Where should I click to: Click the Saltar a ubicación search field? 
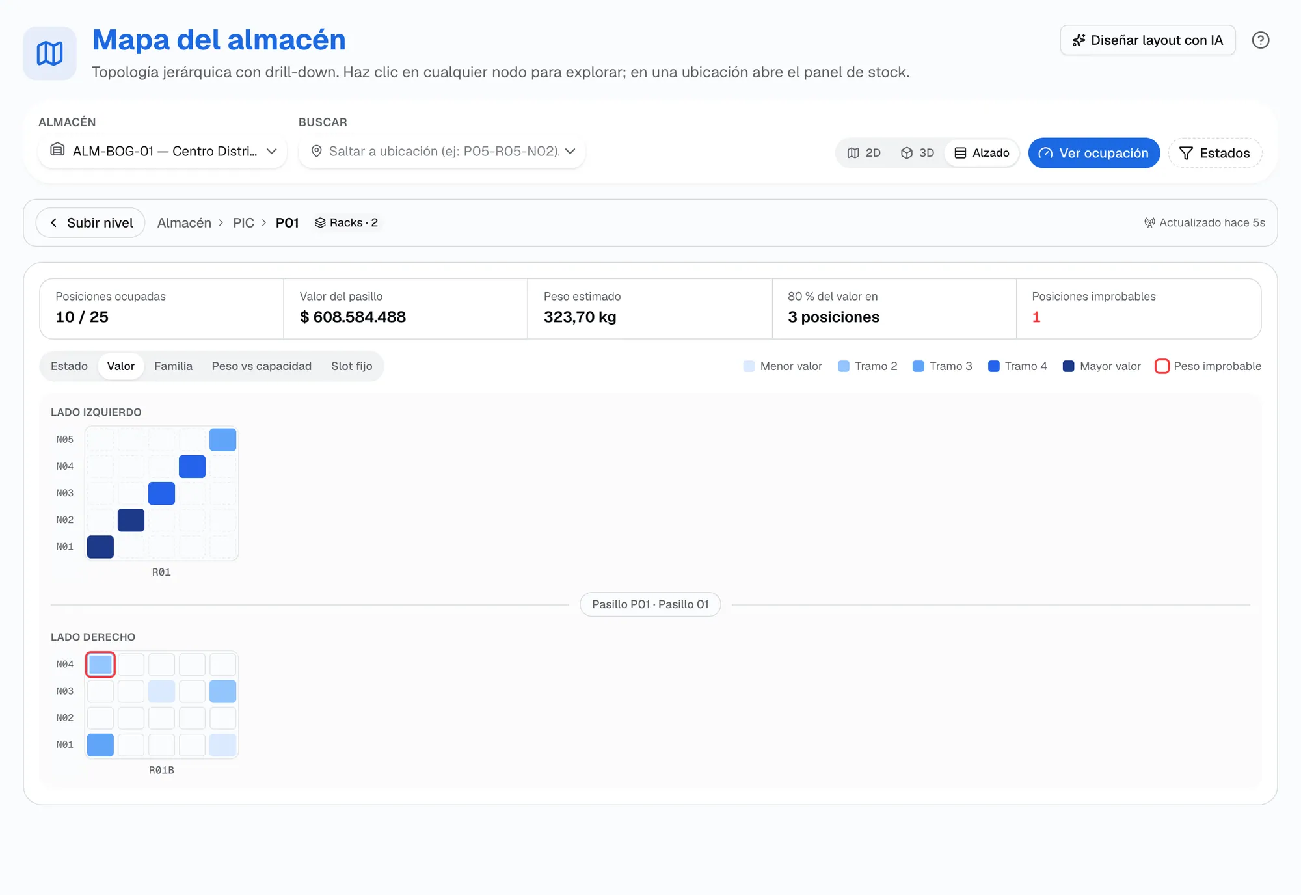click(x=442, y=152)
